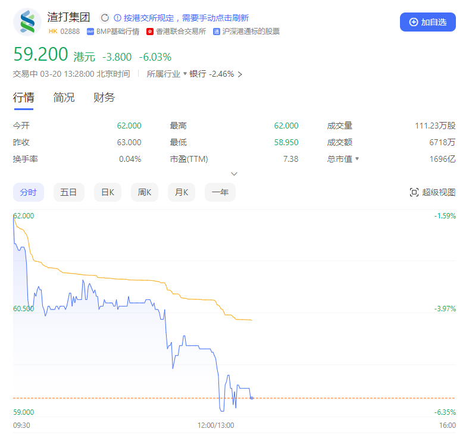Click chart percentage label -6.35%

click(x=445, y=412)
